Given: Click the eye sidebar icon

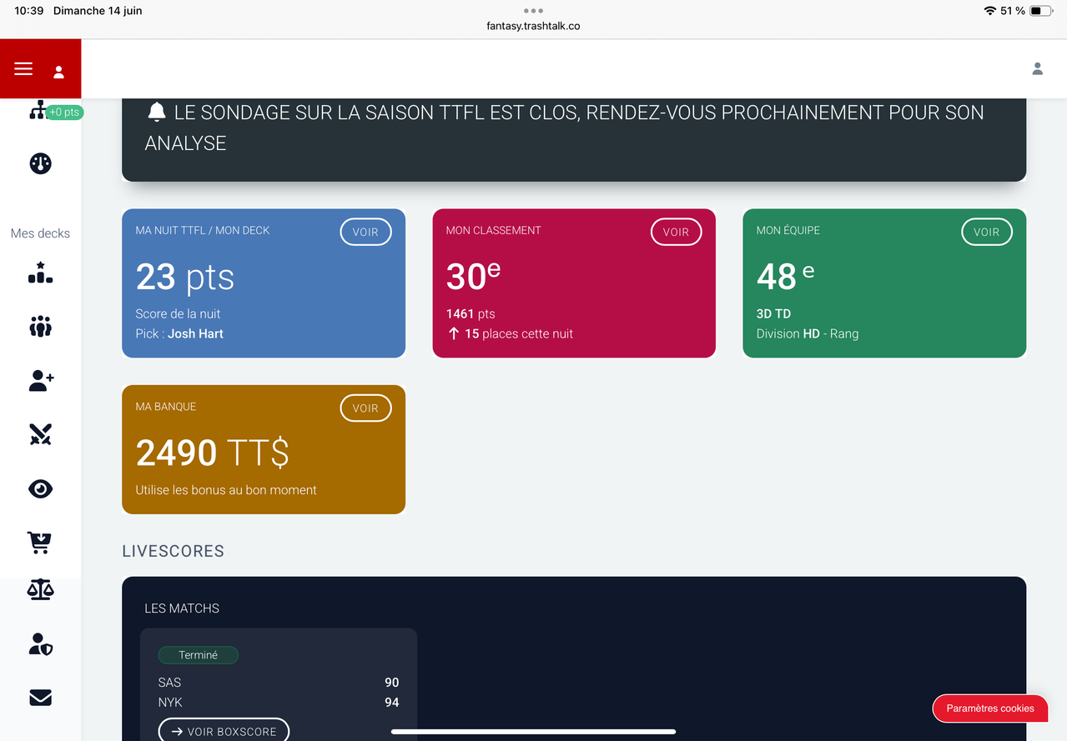Looking at the screenshot, I should 40,488.
